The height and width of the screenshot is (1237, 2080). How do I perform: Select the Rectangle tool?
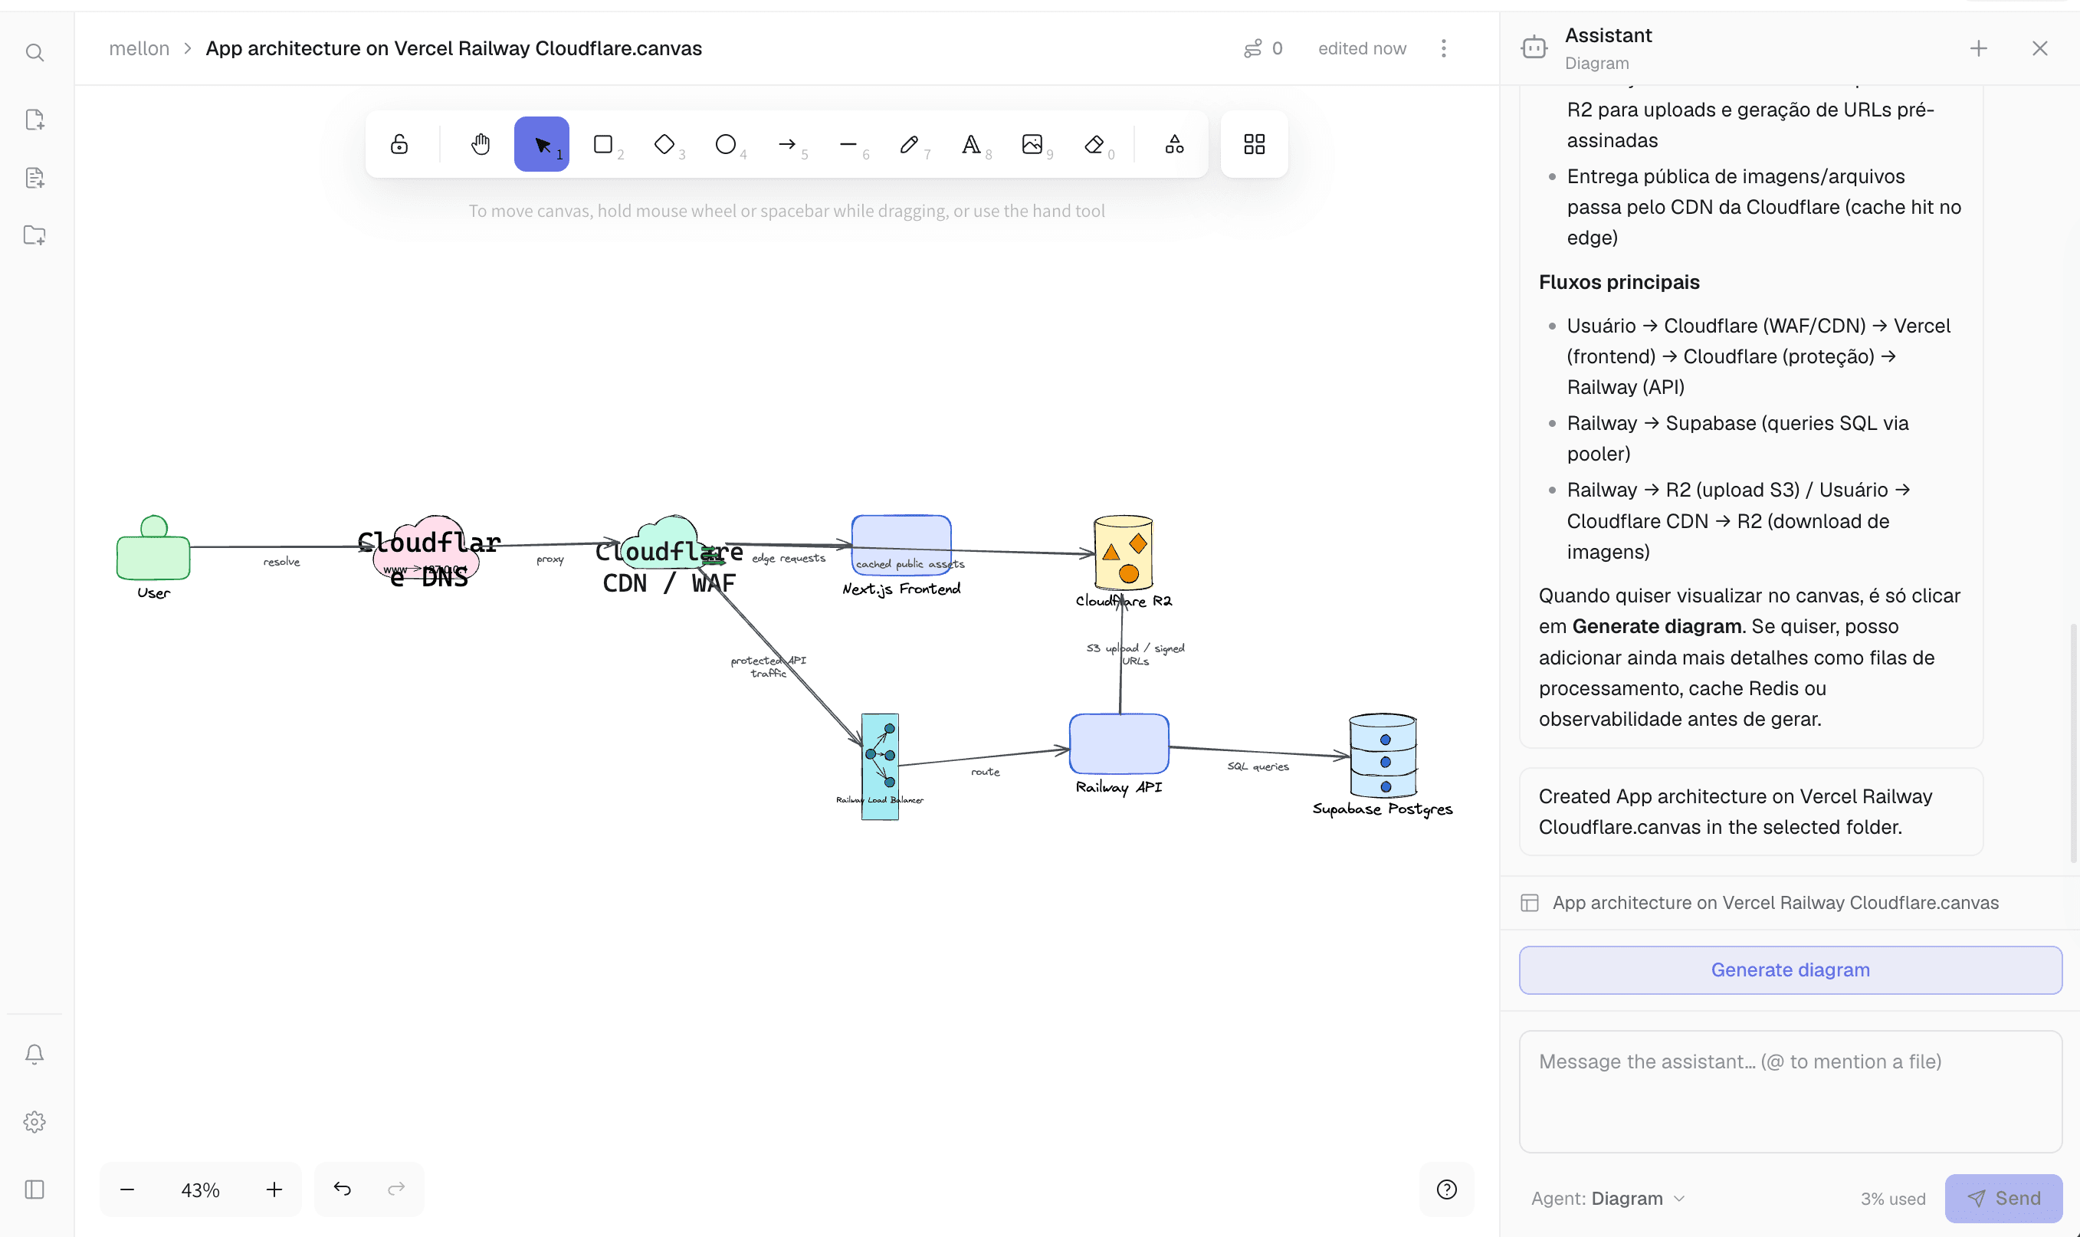coord(603,144)
